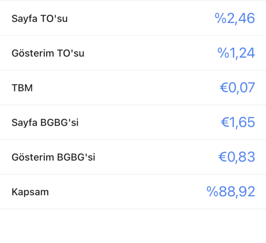Click the euro symbol before 0,83
Image resolution: width=266 pixels, height=243 pixels.
pyautogui.click(x=223, y=157)
